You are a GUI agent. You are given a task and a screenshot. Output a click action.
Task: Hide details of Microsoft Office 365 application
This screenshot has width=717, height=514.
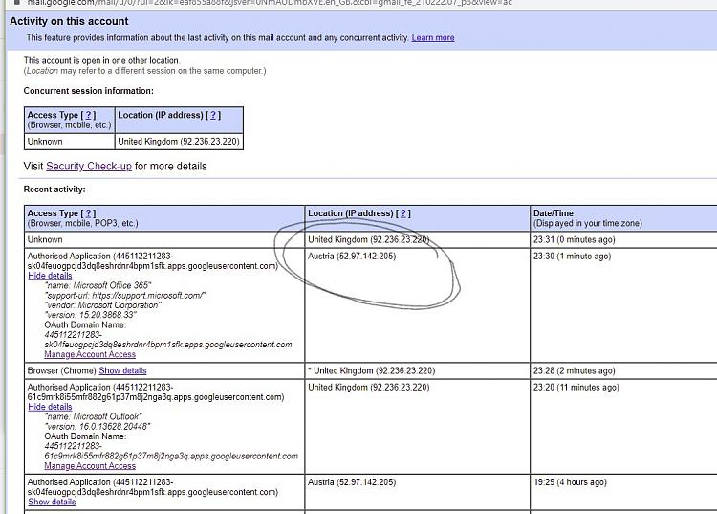click(x=50, y=276)
